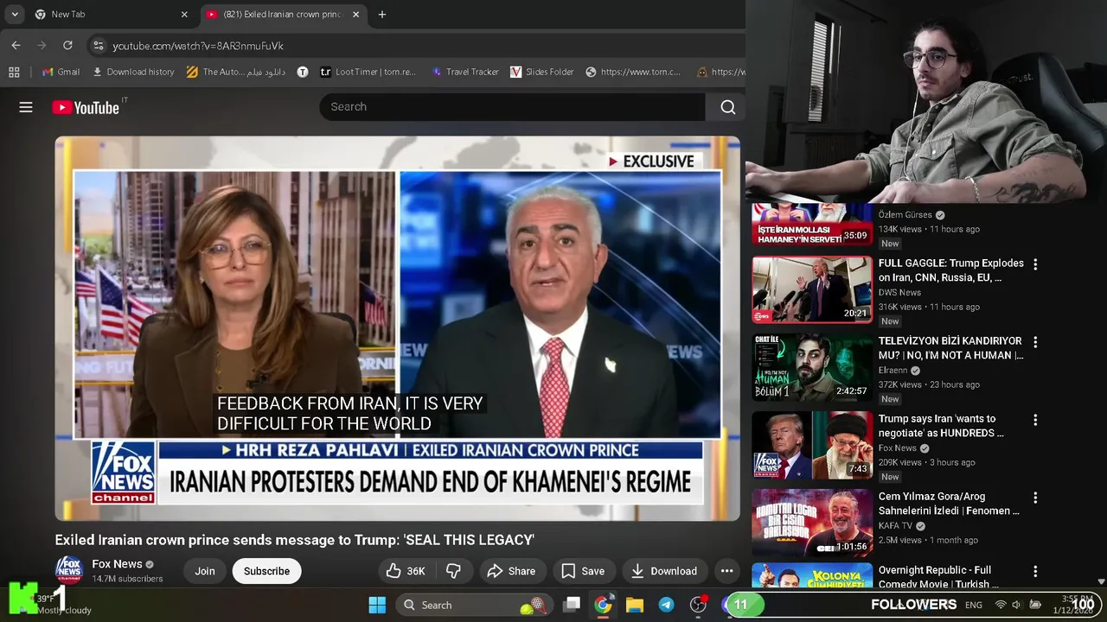The height and width of the screenshot is (622, 1107).
Task: Open the Özlem Gürses video thumbnail
Action: click(812, 225)
